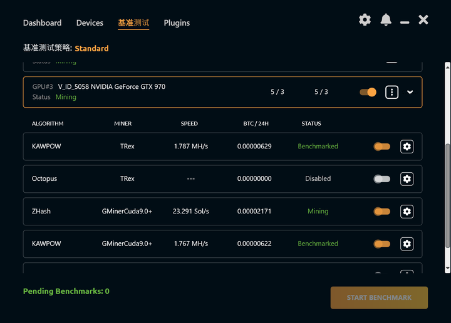This screenshot has width=451, height=323.
Task: Click the 0.00002171 BTC value
Action: pos(254,211)
